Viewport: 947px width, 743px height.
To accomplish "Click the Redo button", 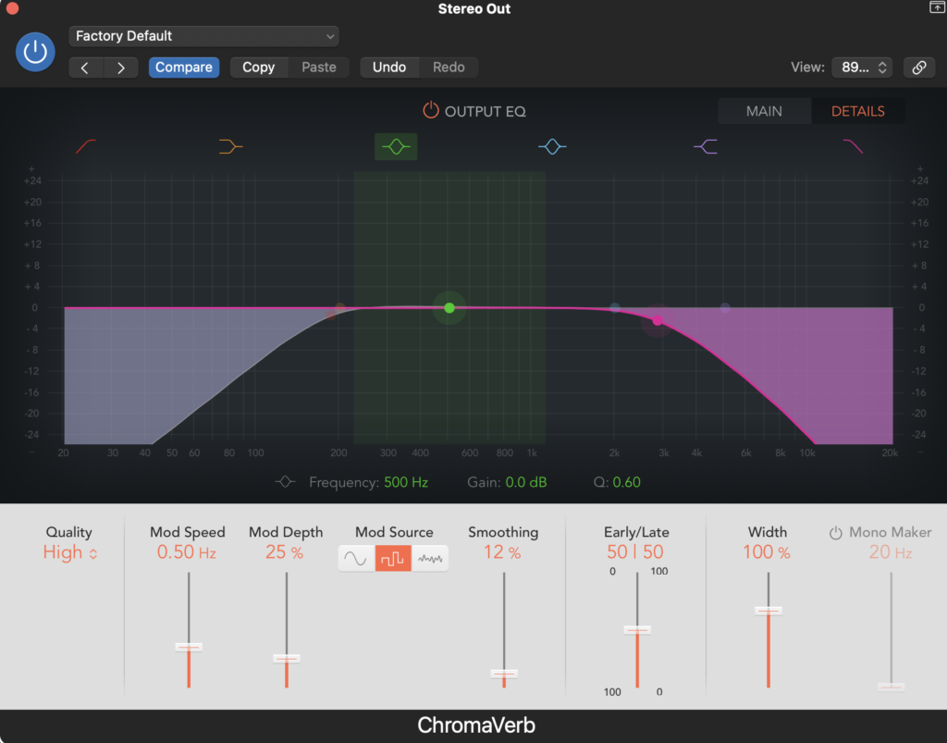I will point(449,67).
